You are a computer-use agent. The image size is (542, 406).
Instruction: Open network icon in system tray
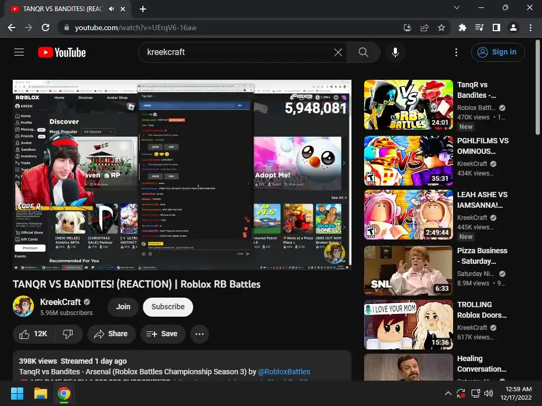(x=475, y=393)
